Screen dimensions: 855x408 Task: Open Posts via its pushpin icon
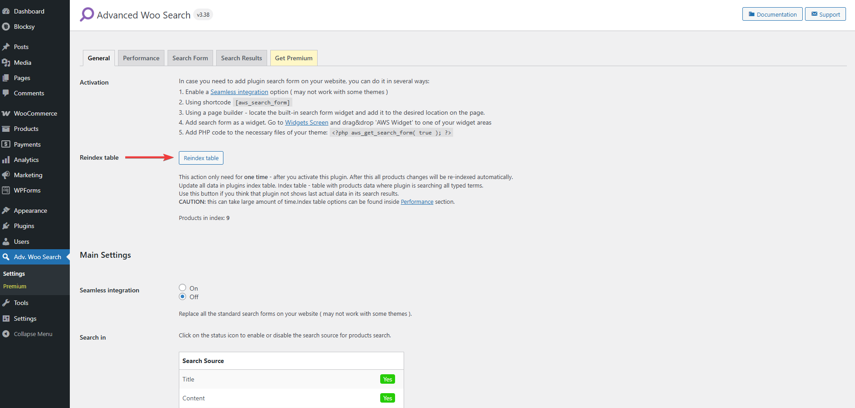6,47
